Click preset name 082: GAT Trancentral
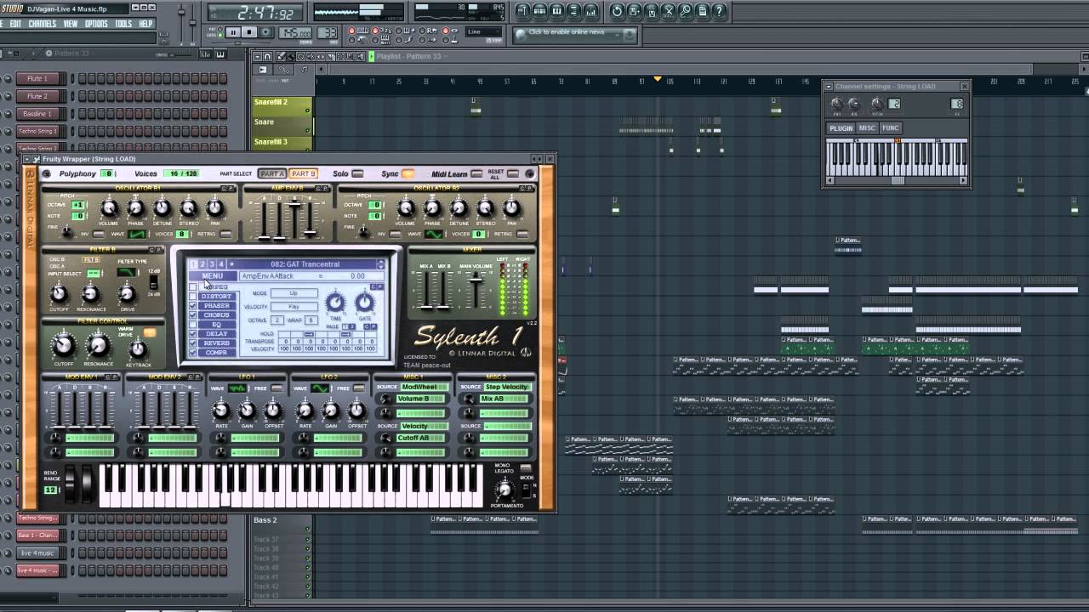Viewport: 1089px width, 612px height. [x=305, y=264]
